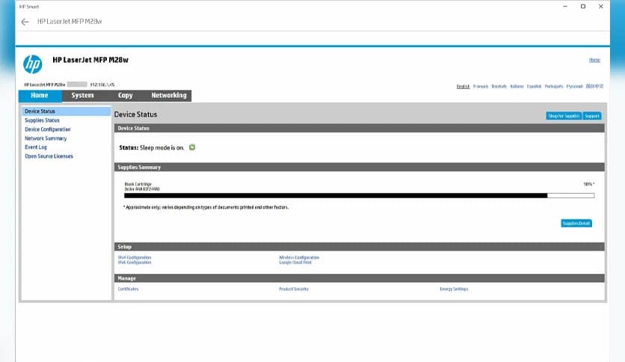Switch language to Русский
The width and height of the screenshot is (625, 362).
pyautogui.click(x=574, y=86)
